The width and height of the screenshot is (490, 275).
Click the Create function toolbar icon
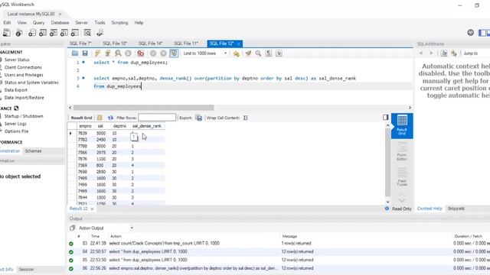(x=75, y=33)
